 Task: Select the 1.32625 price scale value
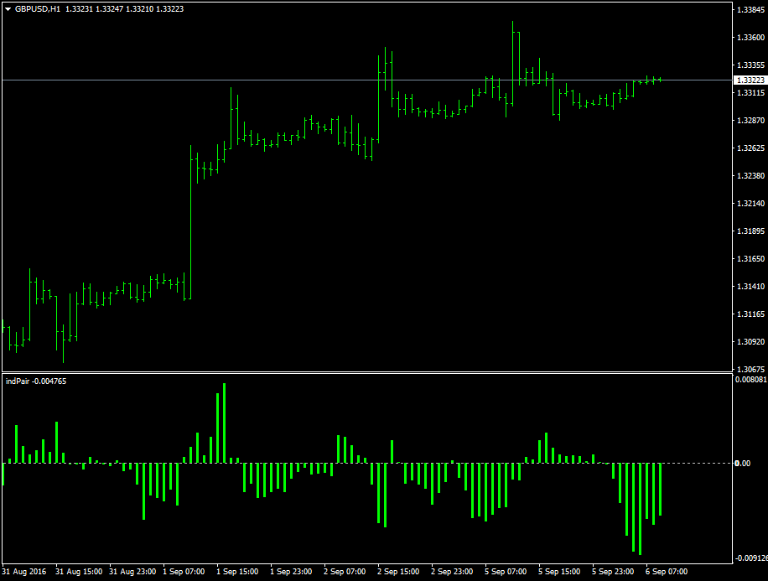click(750, 148)
